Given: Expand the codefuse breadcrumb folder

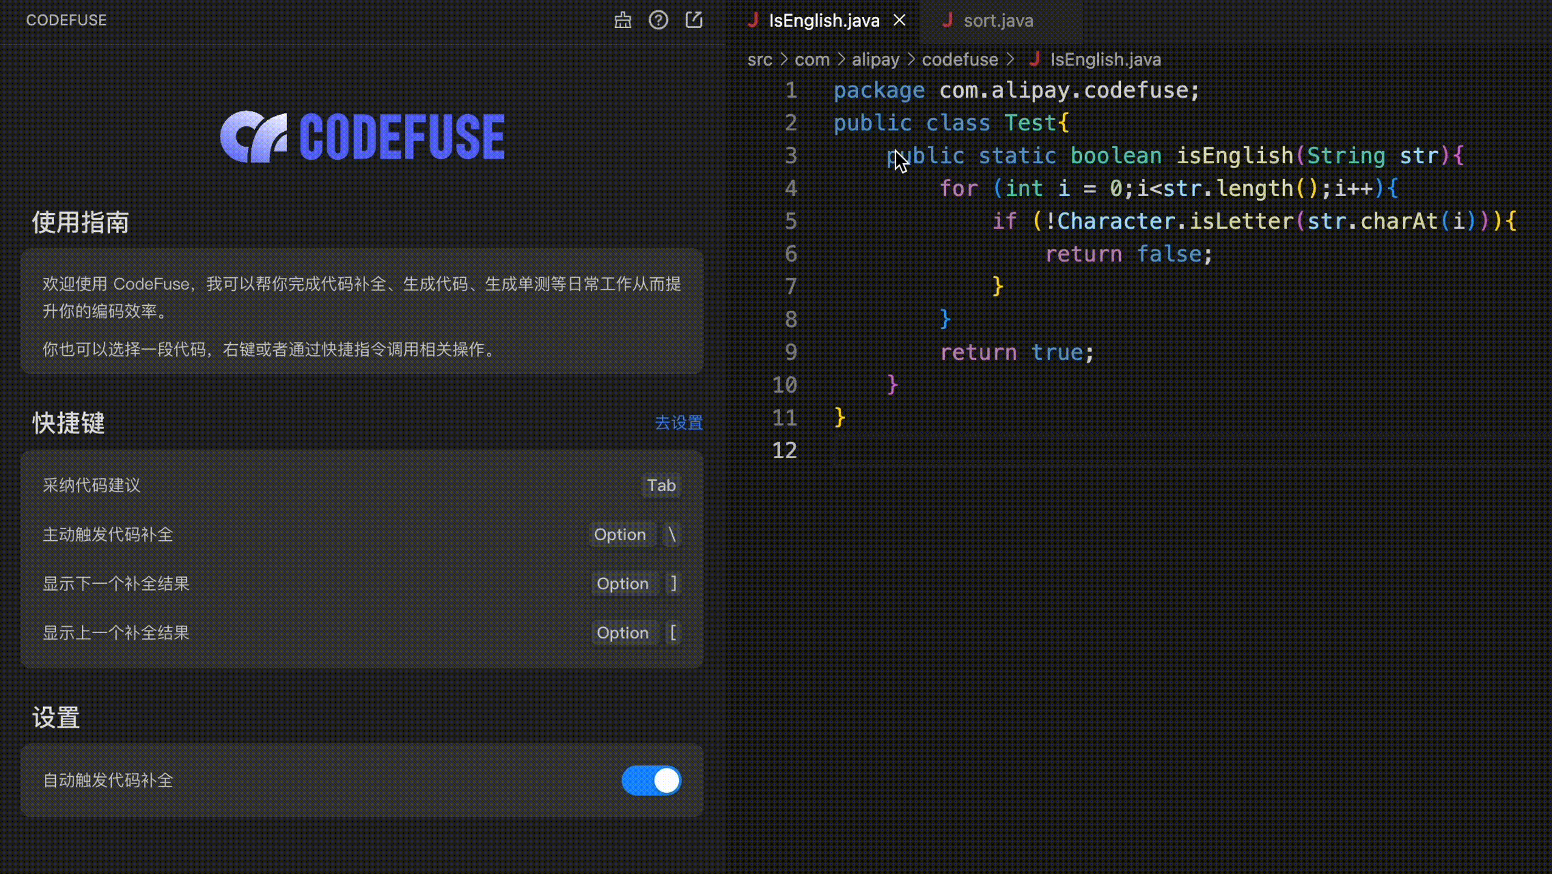Looking at the screenshot, I should (959, 59).
